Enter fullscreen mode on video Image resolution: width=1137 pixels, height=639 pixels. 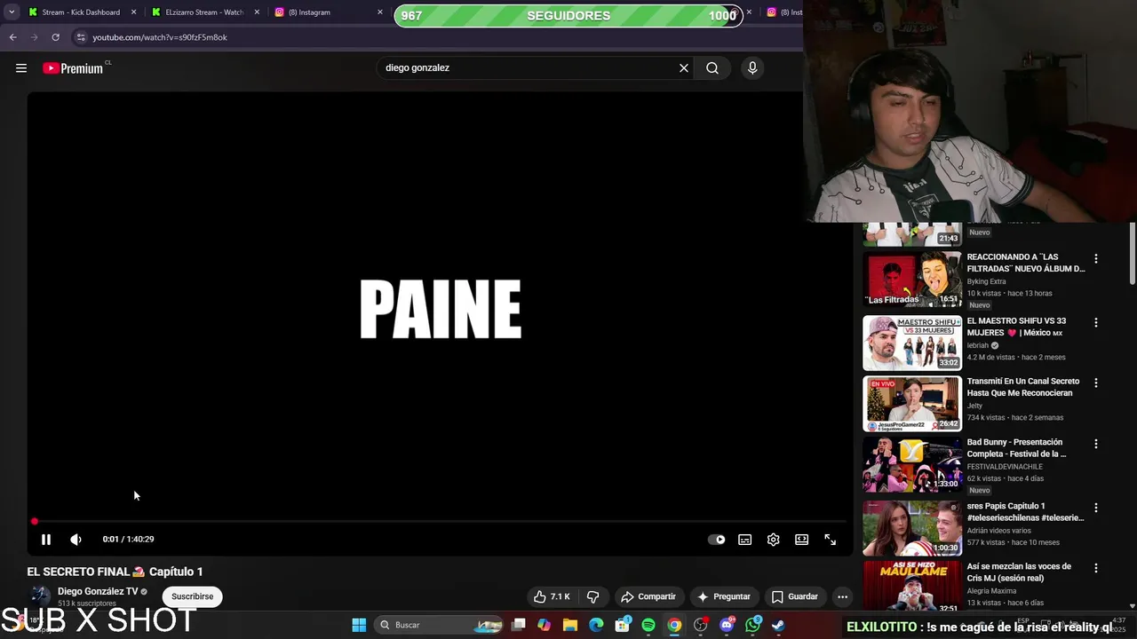830,540
